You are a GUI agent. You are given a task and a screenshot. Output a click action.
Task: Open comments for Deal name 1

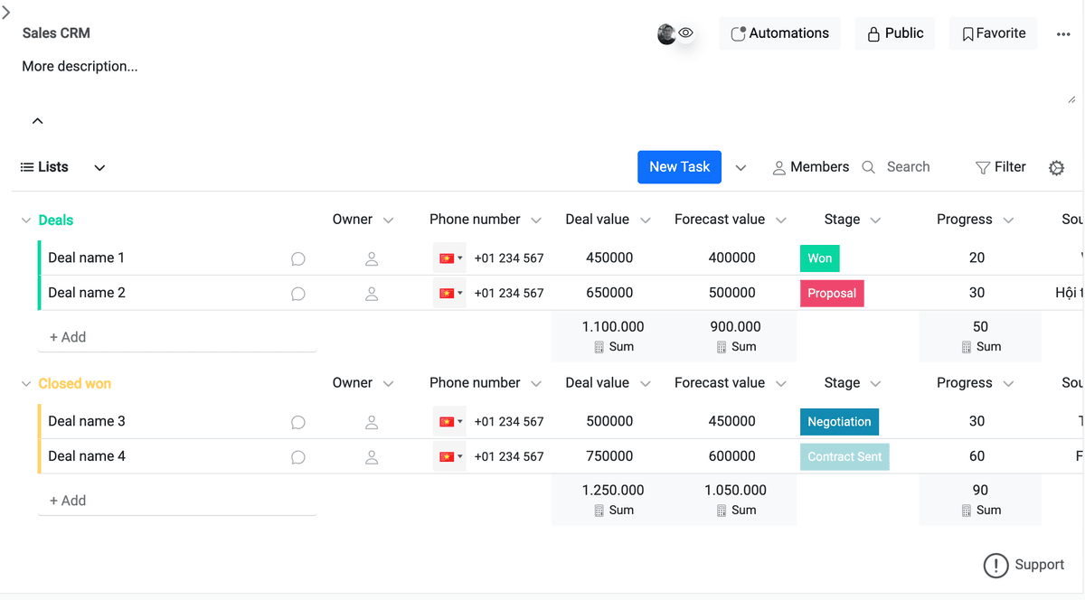297,258
